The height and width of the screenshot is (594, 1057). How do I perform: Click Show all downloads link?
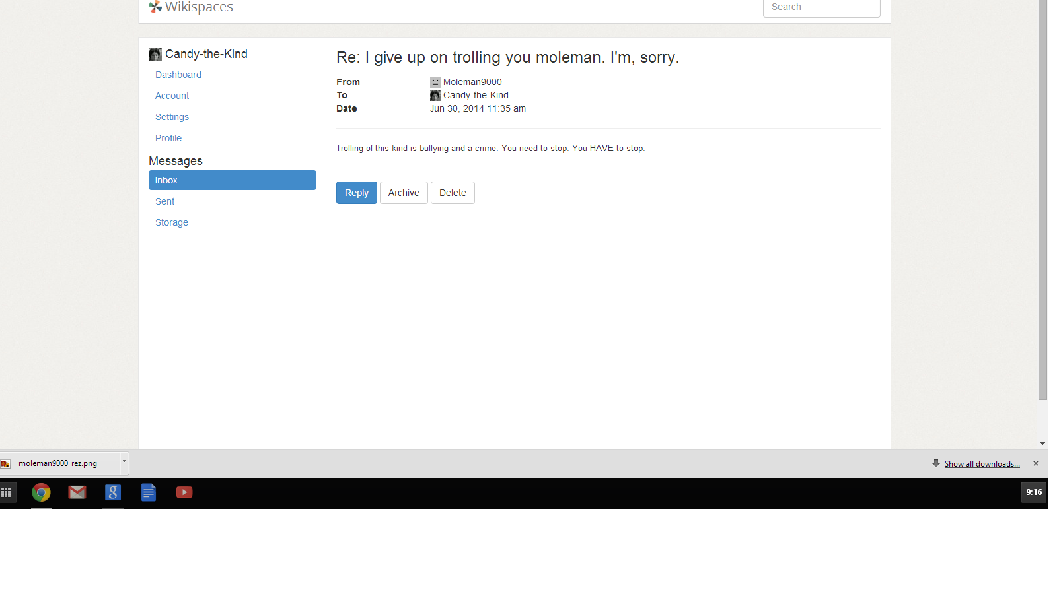pyautogui.click(x=982, y=464)
